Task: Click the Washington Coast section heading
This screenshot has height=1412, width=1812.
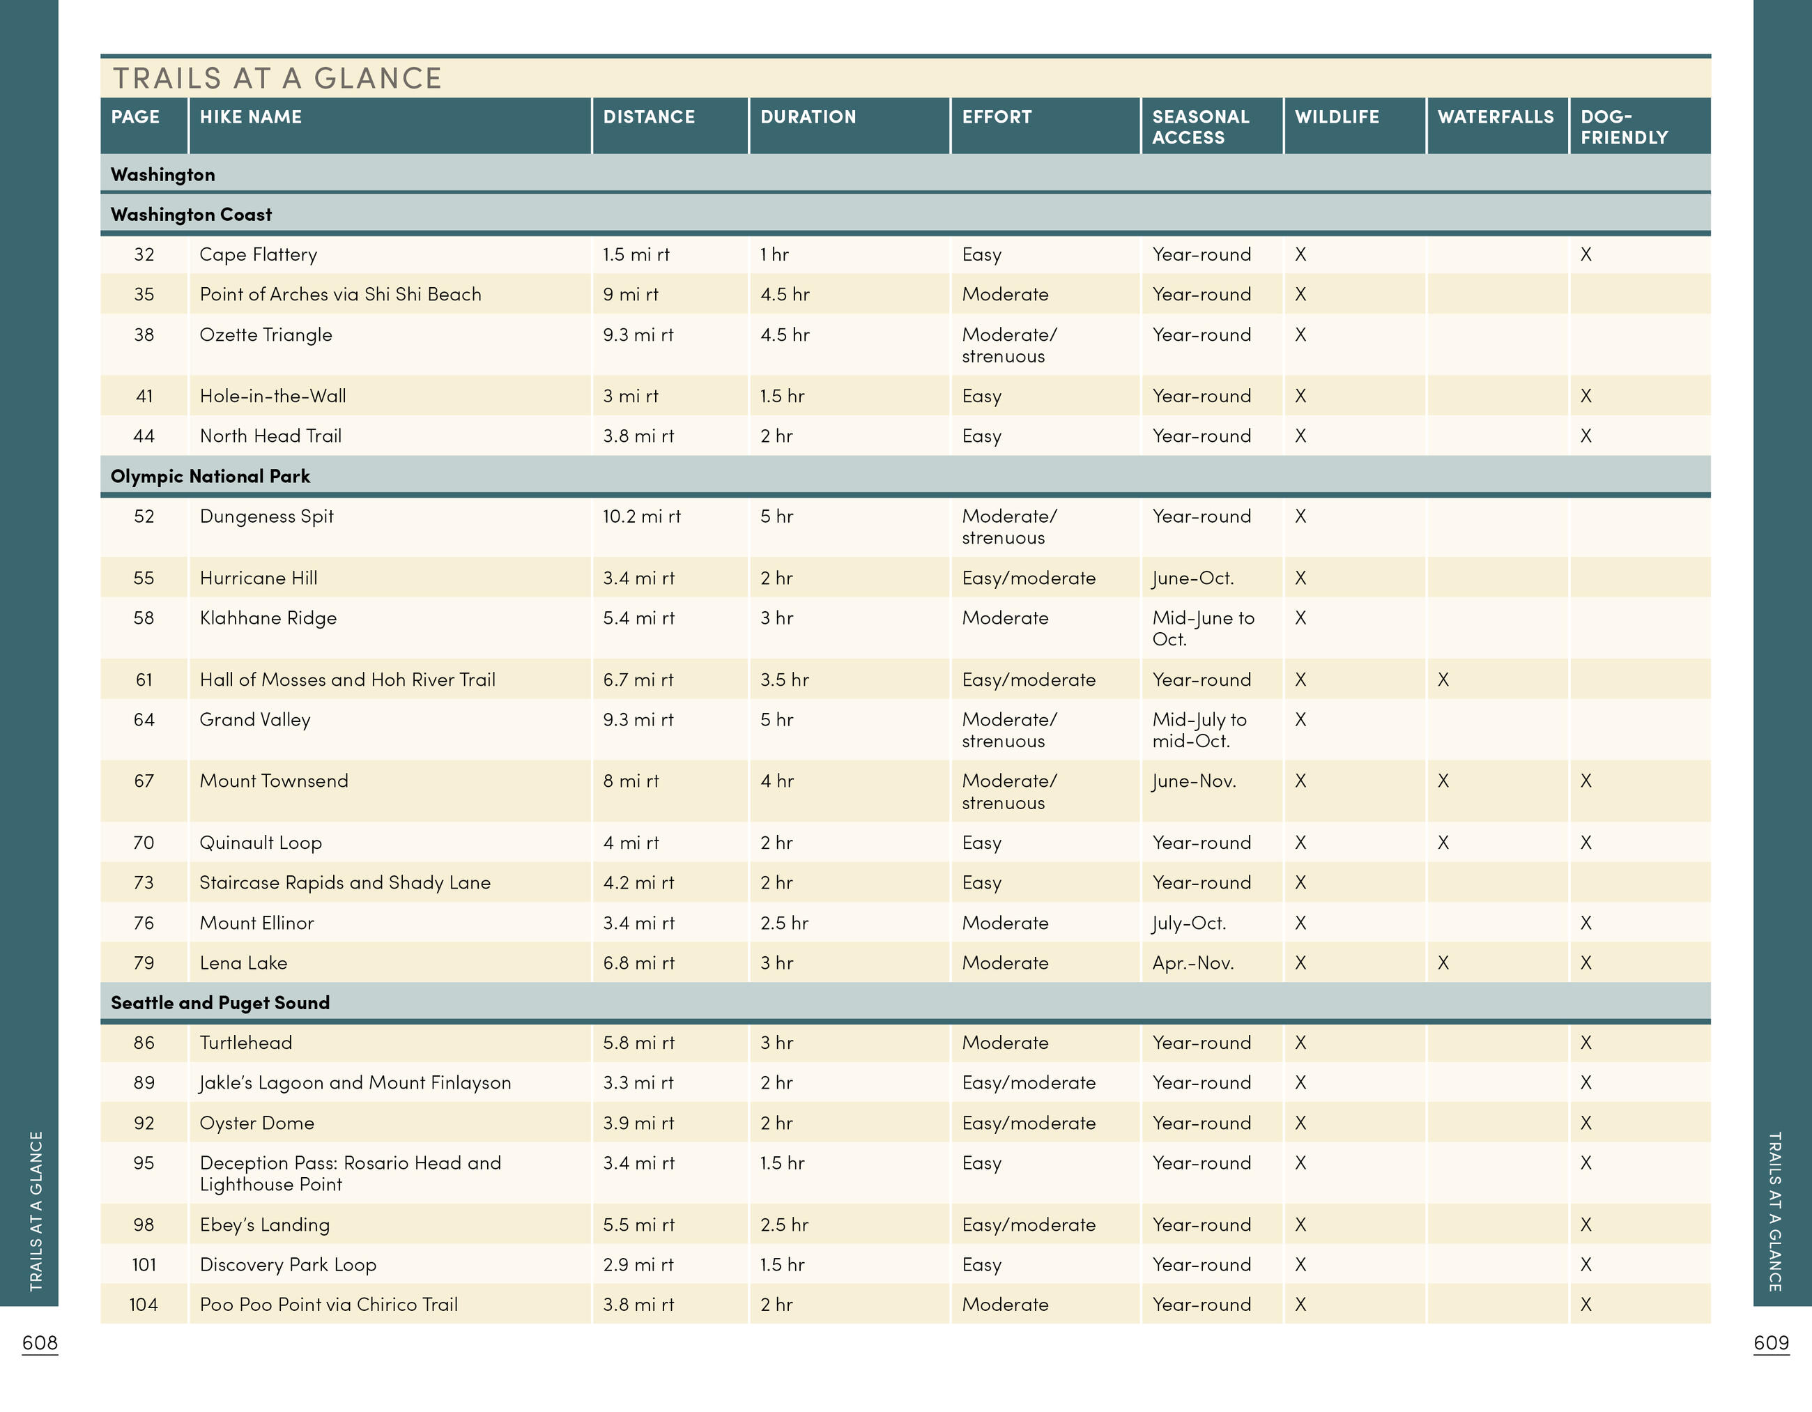Action: (x=191, y=214)
